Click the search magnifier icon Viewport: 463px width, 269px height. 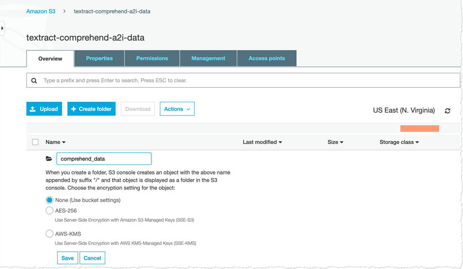pos(34,81)
